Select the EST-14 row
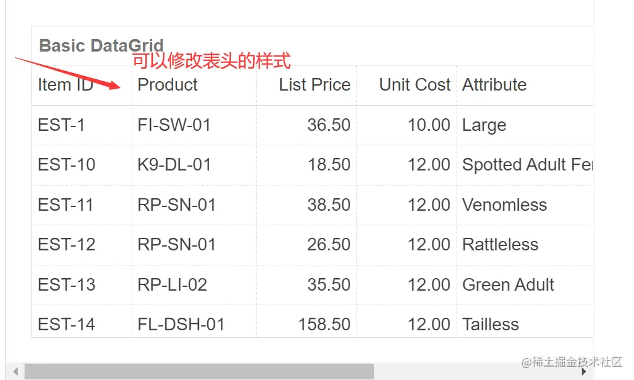634x380 pixels. pyautogui.click(x=67, y=325)
